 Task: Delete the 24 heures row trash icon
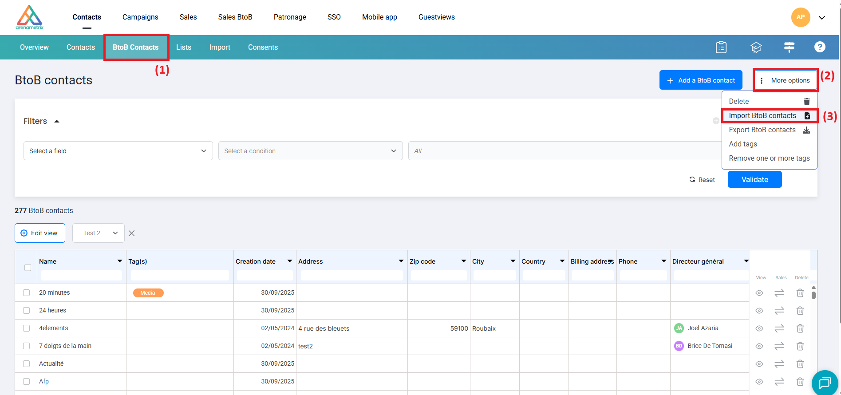[x=800, y=311]
